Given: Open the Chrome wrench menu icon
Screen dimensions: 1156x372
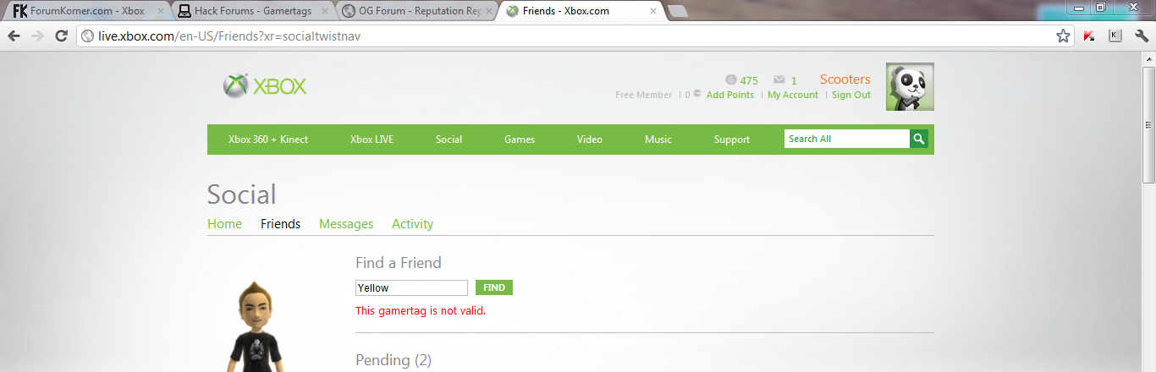Looking at the screenshot, I should coord(1141,36).
